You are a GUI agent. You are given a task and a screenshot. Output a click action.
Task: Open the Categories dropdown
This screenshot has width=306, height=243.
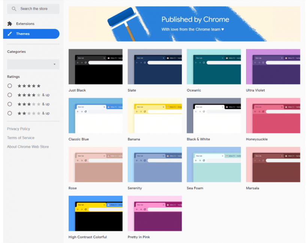click(x=33, y=64)
